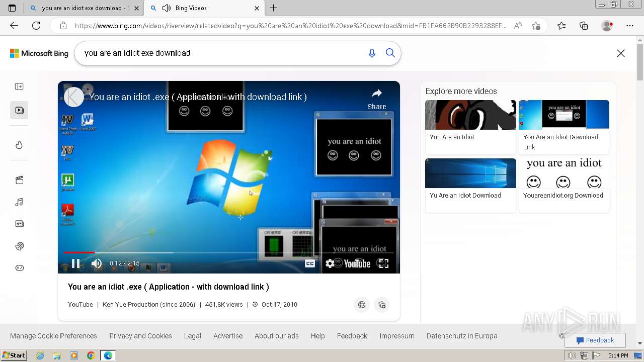Open 'Youareanidiot.org Download' video
644x362 pixels.
[564, 185]
